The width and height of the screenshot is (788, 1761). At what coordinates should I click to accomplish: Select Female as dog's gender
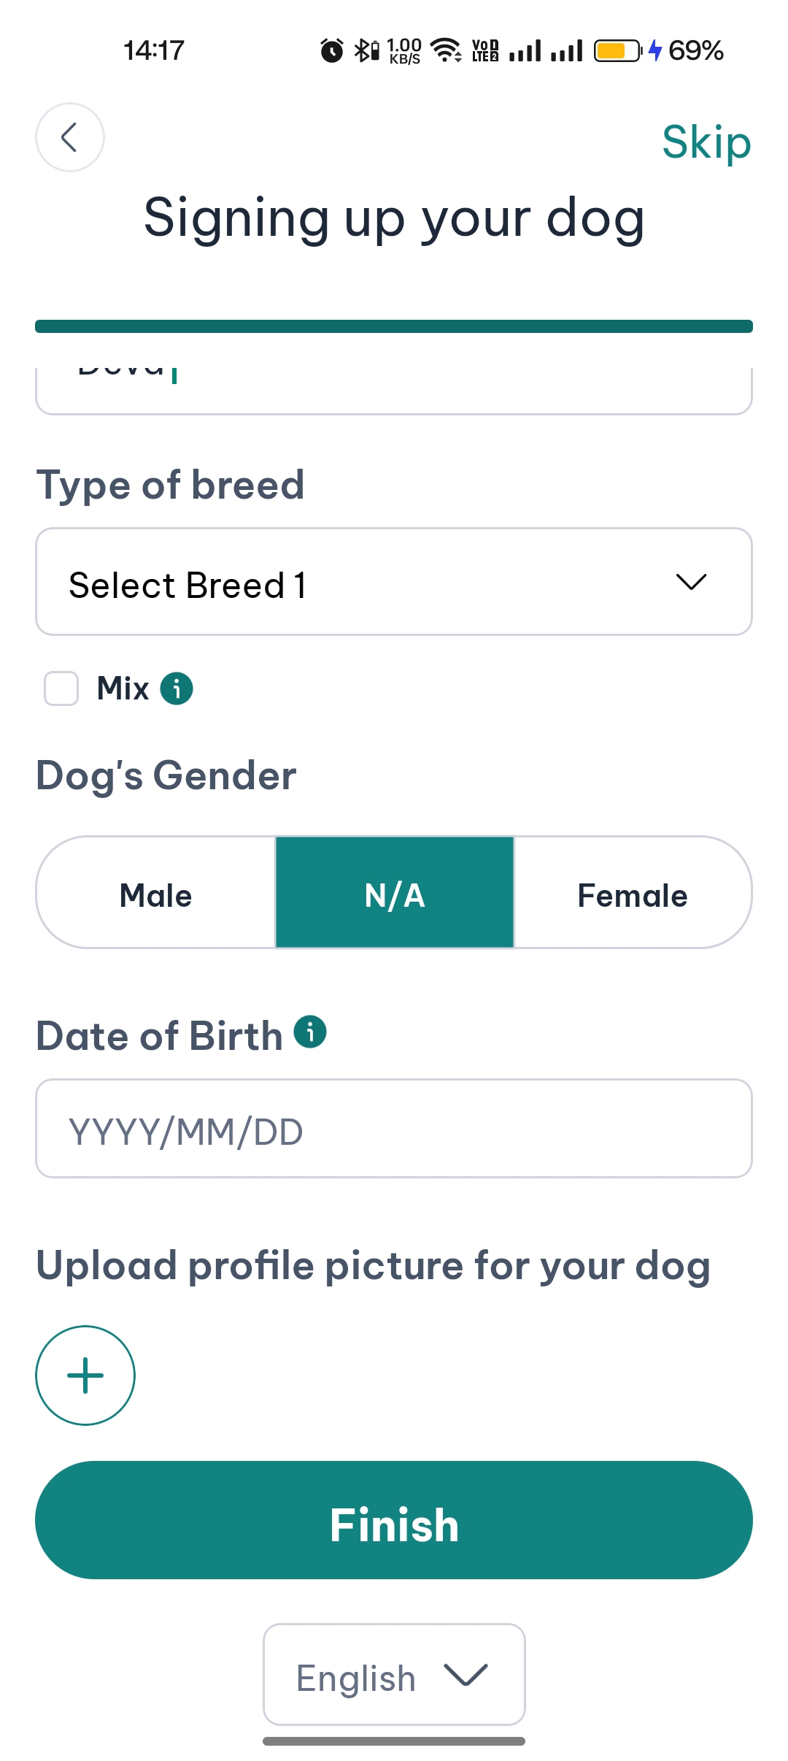pyautogui.click(x=633, y=893)
